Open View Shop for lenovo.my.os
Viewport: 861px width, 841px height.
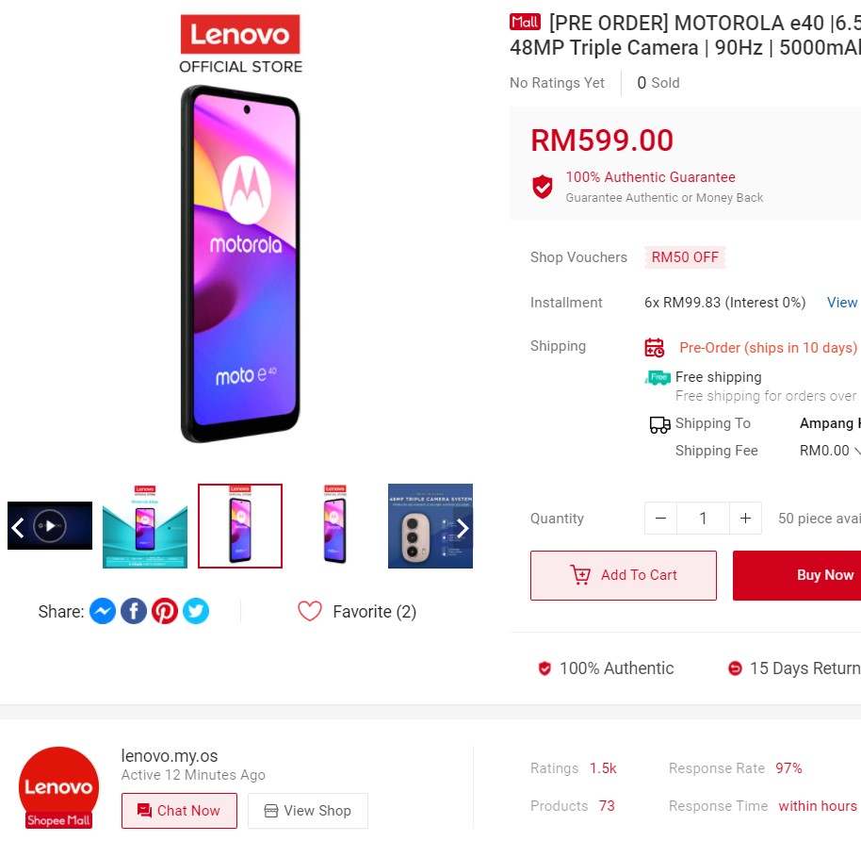[x=307, y=811]
